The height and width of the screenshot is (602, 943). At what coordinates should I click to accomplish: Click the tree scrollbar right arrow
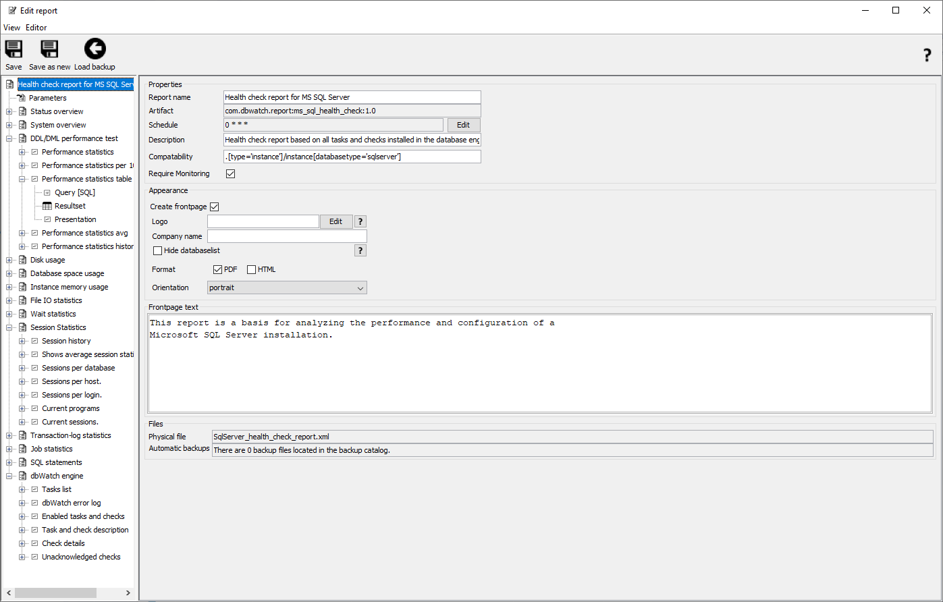(129, 593)
